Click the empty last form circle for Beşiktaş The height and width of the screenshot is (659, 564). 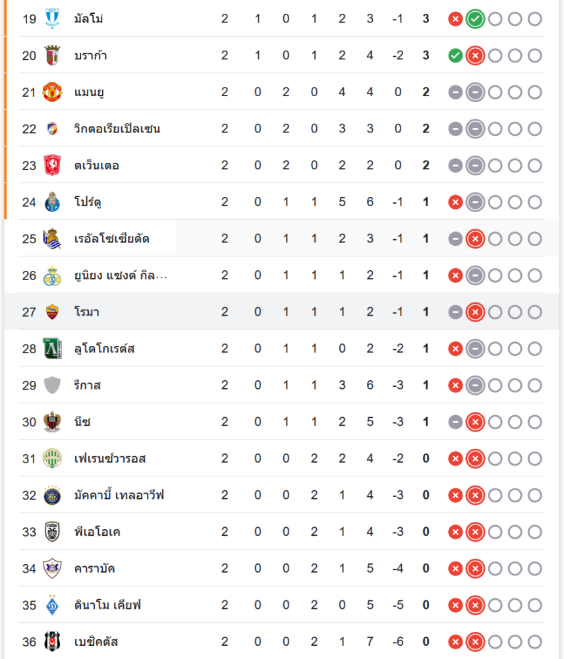pyautogui.click(x=534, y=641)
